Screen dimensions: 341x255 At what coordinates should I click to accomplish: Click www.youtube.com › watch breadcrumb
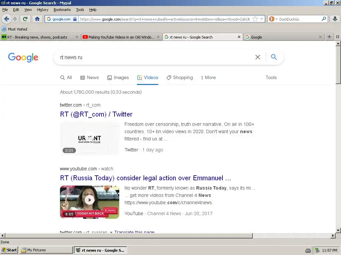click(86, 169)
